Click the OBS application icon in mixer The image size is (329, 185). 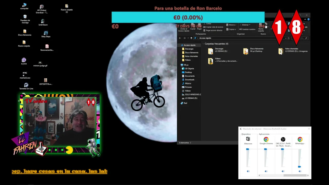pos(283,139)
